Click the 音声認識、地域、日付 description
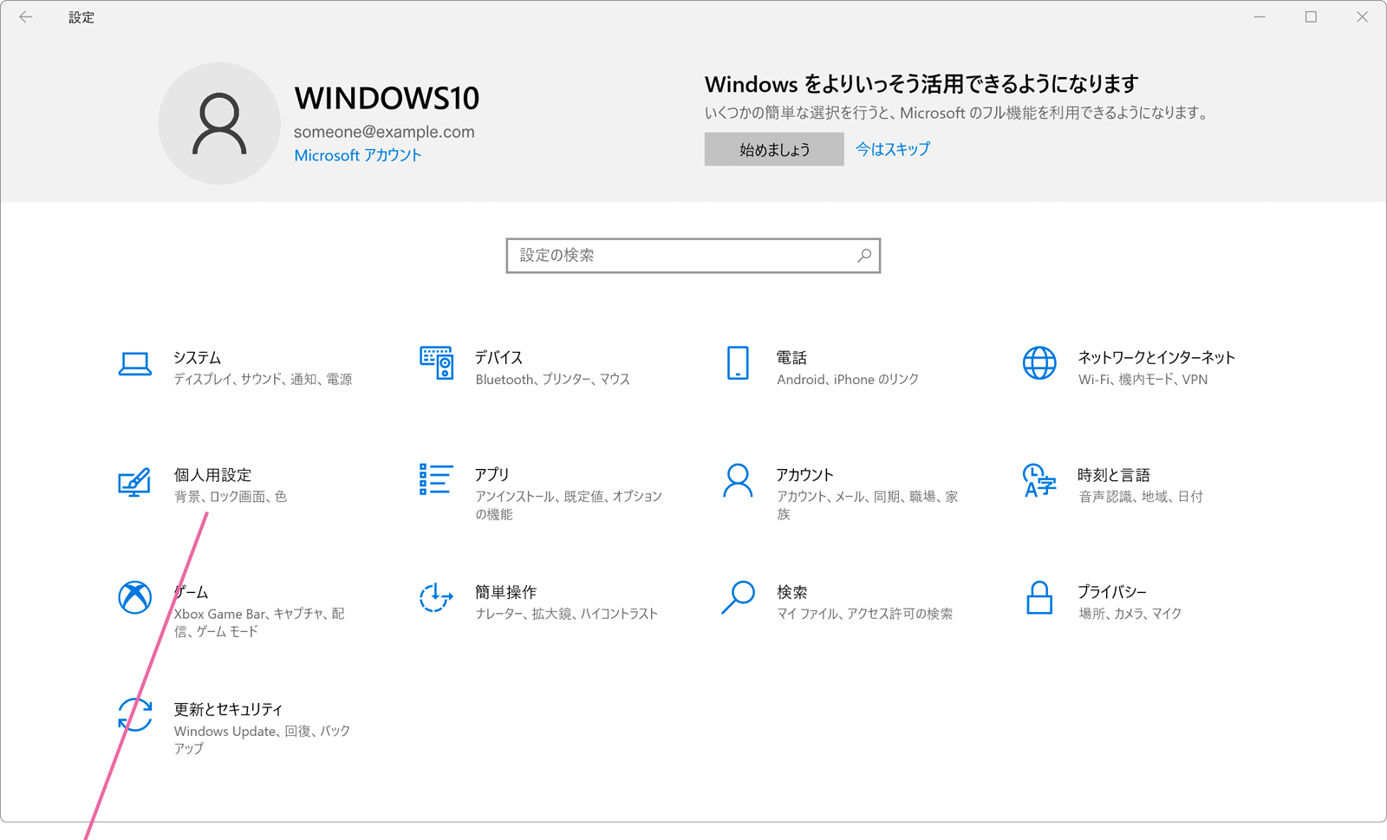Viewport: 1387px width, 840px height. (x=1140, y=497)
